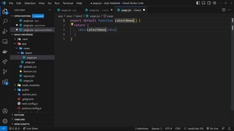Click Live Share in the status bar
The width and height of the screenshot is (234, 131).
click(x=30, y=128)
